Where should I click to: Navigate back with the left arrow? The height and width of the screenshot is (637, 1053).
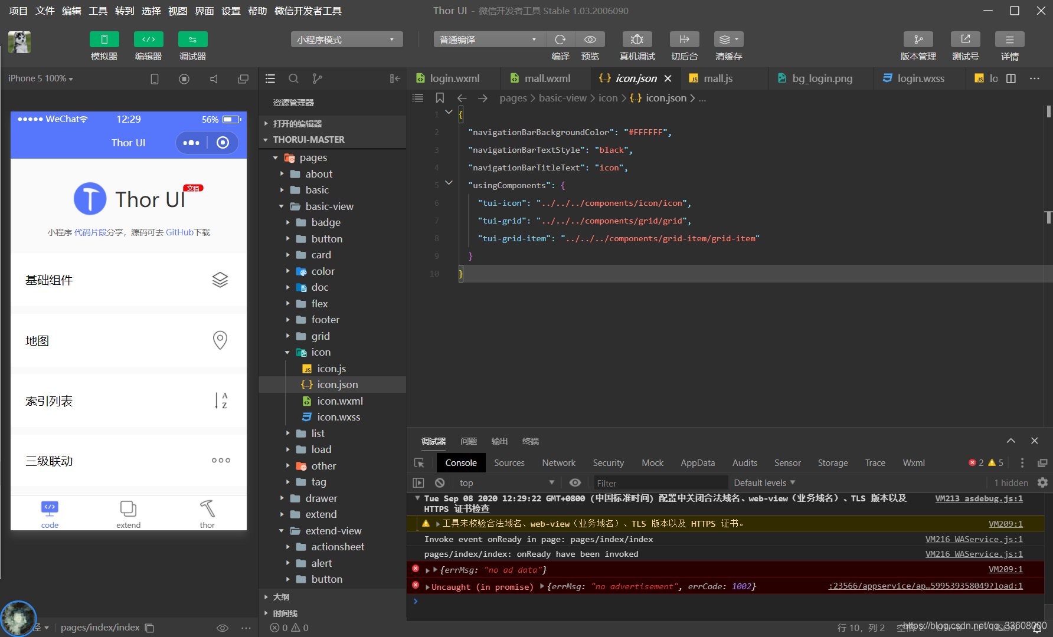pos(462,98)
